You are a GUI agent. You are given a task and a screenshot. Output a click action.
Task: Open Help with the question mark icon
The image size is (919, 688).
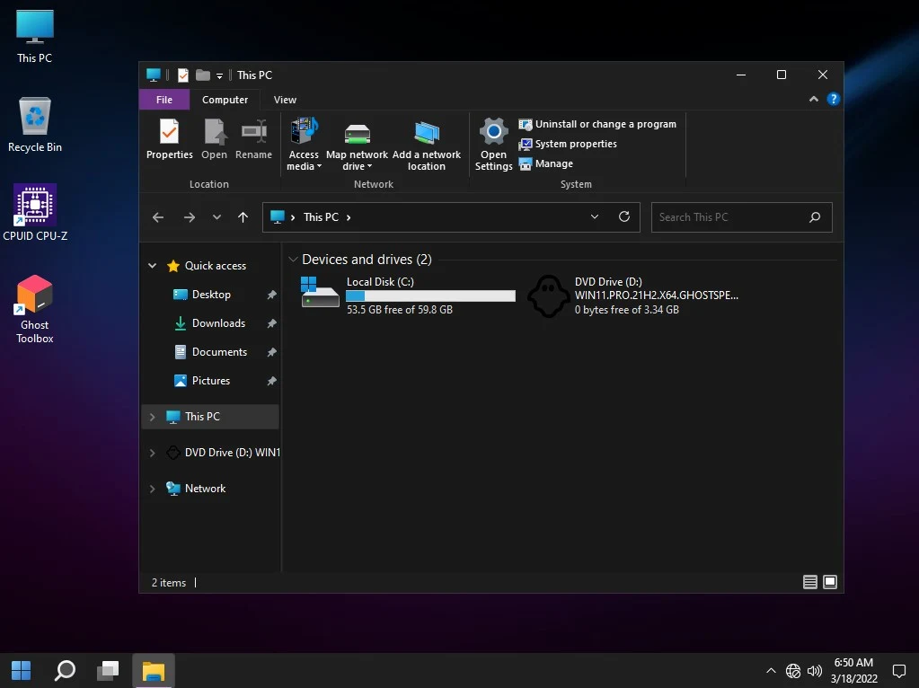[x=833, y=99]
